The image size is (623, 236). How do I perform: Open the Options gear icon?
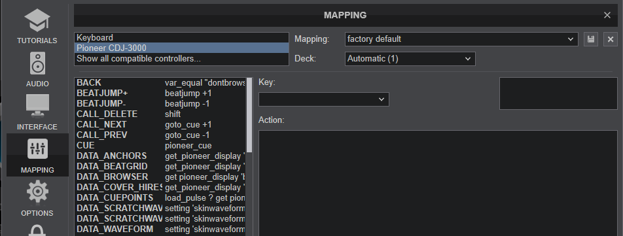click(x=37, y=192)
